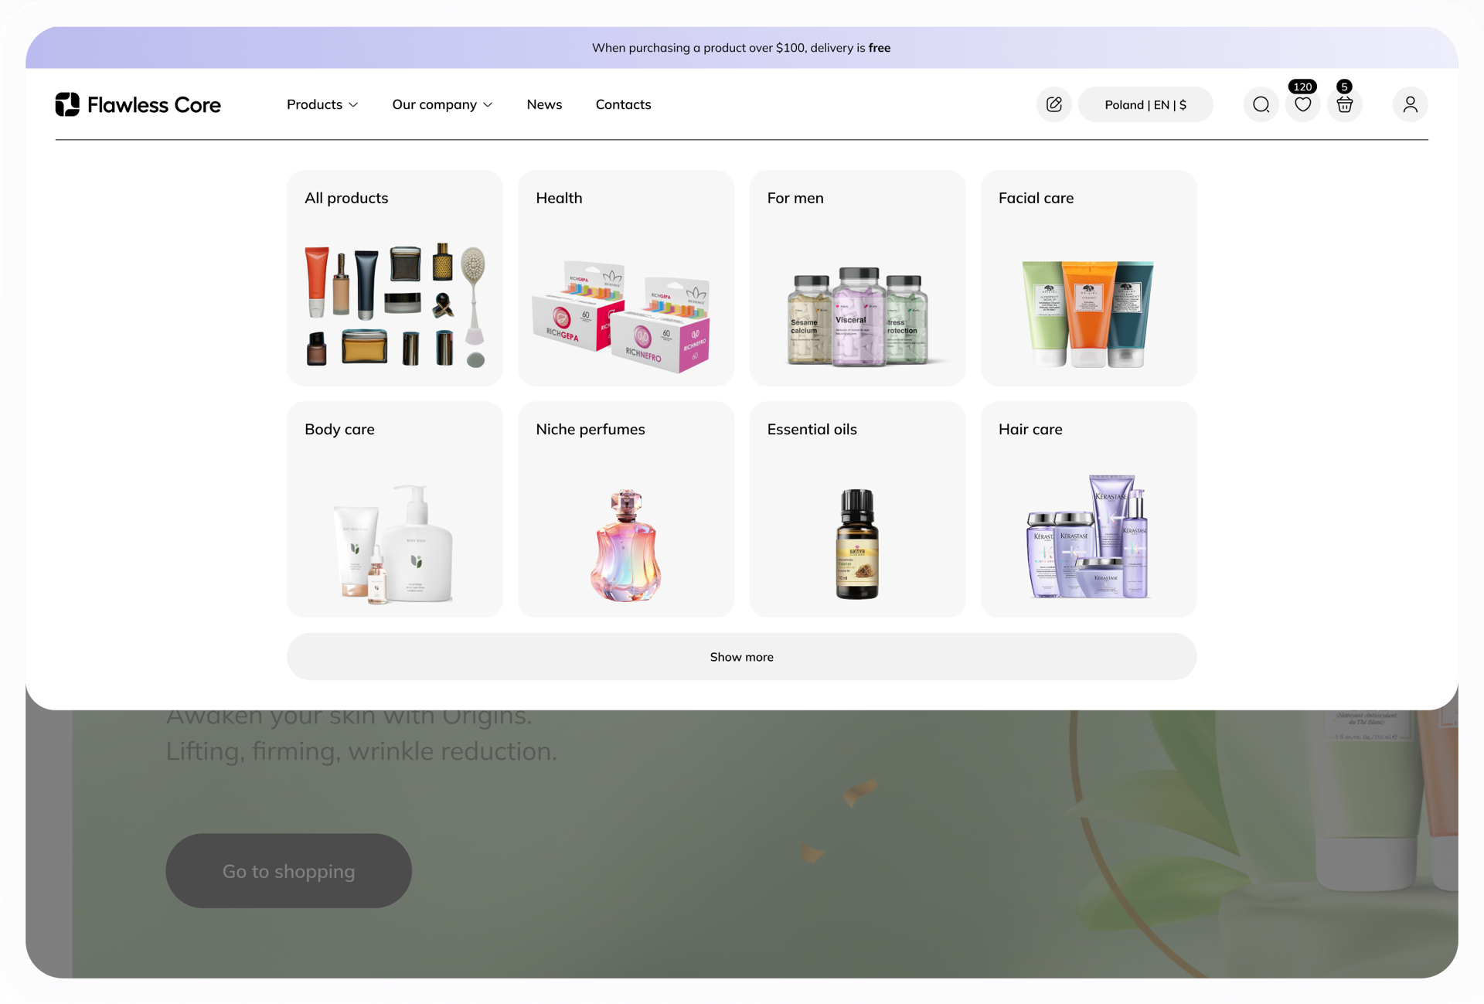Choose the Essential oils category card

tap(856, 509)
